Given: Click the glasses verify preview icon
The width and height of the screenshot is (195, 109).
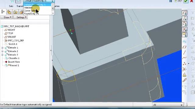Looking at the screenshot, I should 180,1.
